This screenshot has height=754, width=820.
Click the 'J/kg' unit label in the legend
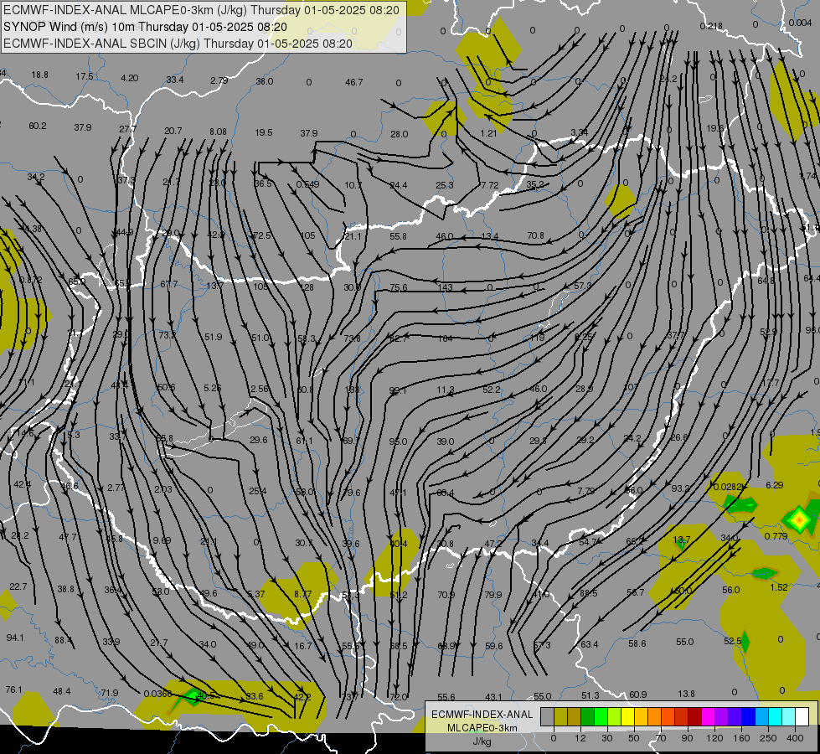[482, 741]
